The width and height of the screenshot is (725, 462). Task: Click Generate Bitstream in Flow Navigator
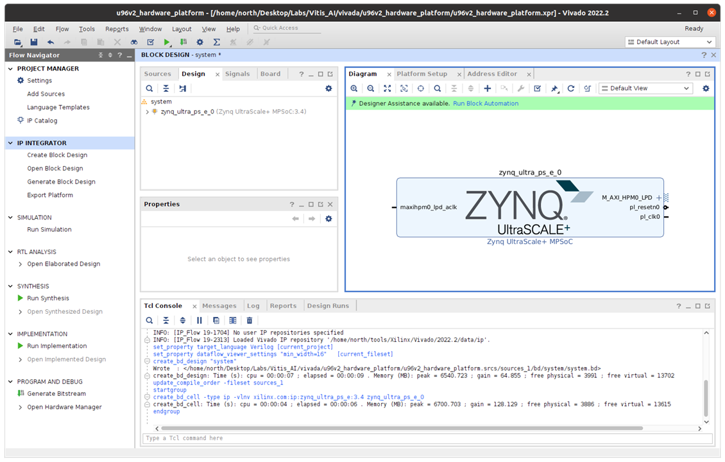coord(56,393)
